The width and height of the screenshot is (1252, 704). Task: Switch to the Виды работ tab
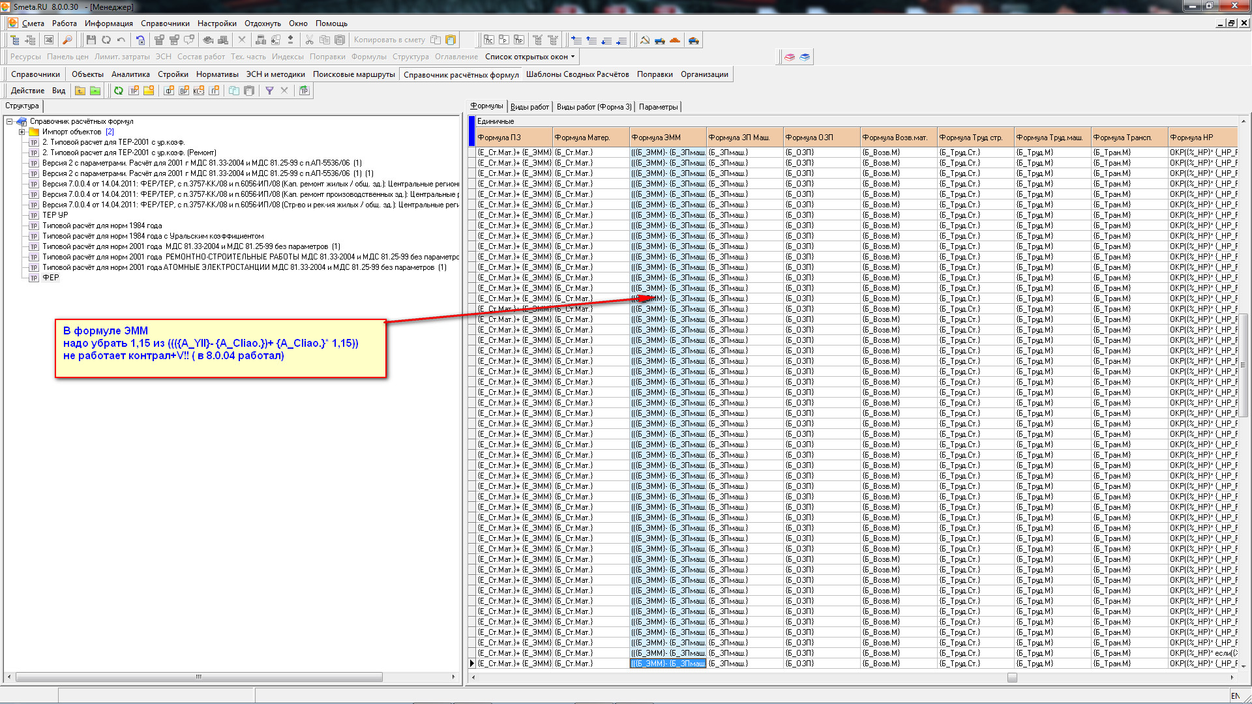tap(529, 107)
